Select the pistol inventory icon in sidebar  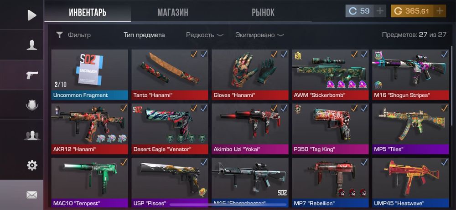[x=32, y=75]
